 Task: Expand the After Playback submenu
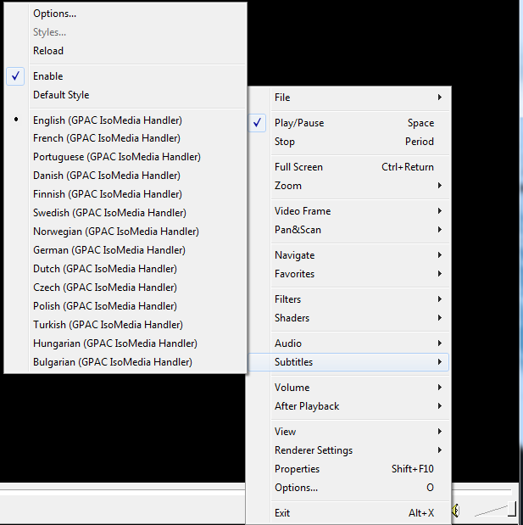pyautogui.click(x=348, y=406)
